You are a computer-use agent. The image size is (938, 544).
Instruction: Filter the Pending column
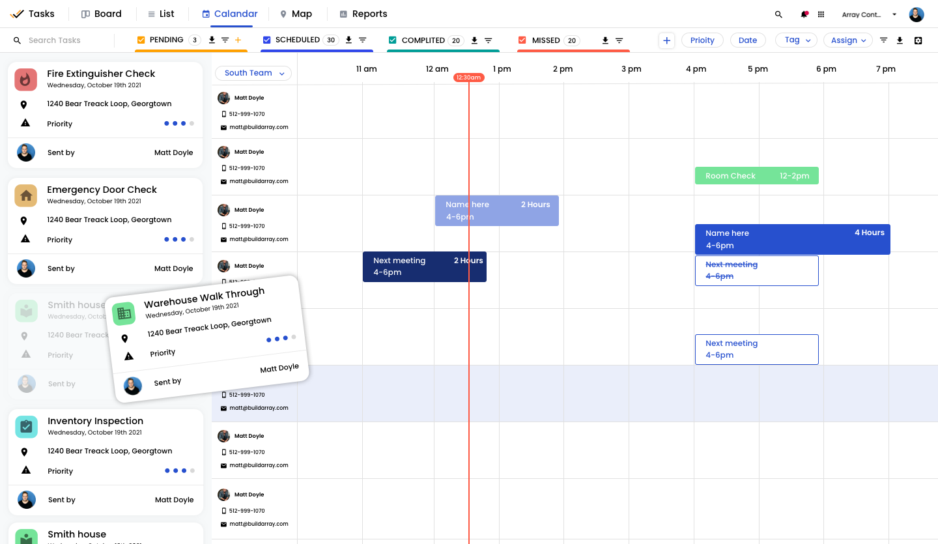[225, 40]
